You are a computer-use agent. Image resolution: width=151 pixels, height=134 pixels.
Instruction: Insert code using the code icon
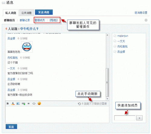click(x=34, y=104)
